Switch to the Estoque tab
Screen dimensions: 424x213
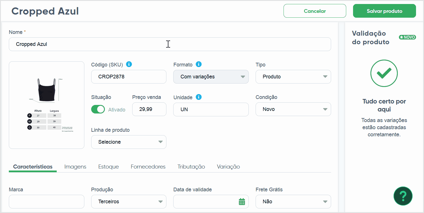(x=109, y=167)
